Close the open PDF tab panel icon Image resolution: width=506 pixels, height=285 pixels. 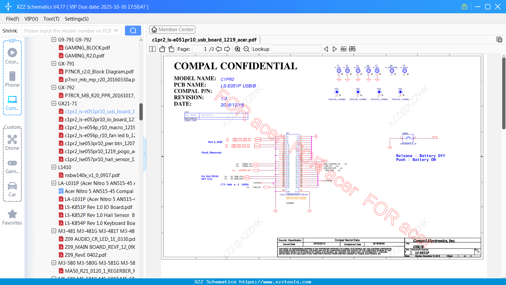(x=499, y=40)
